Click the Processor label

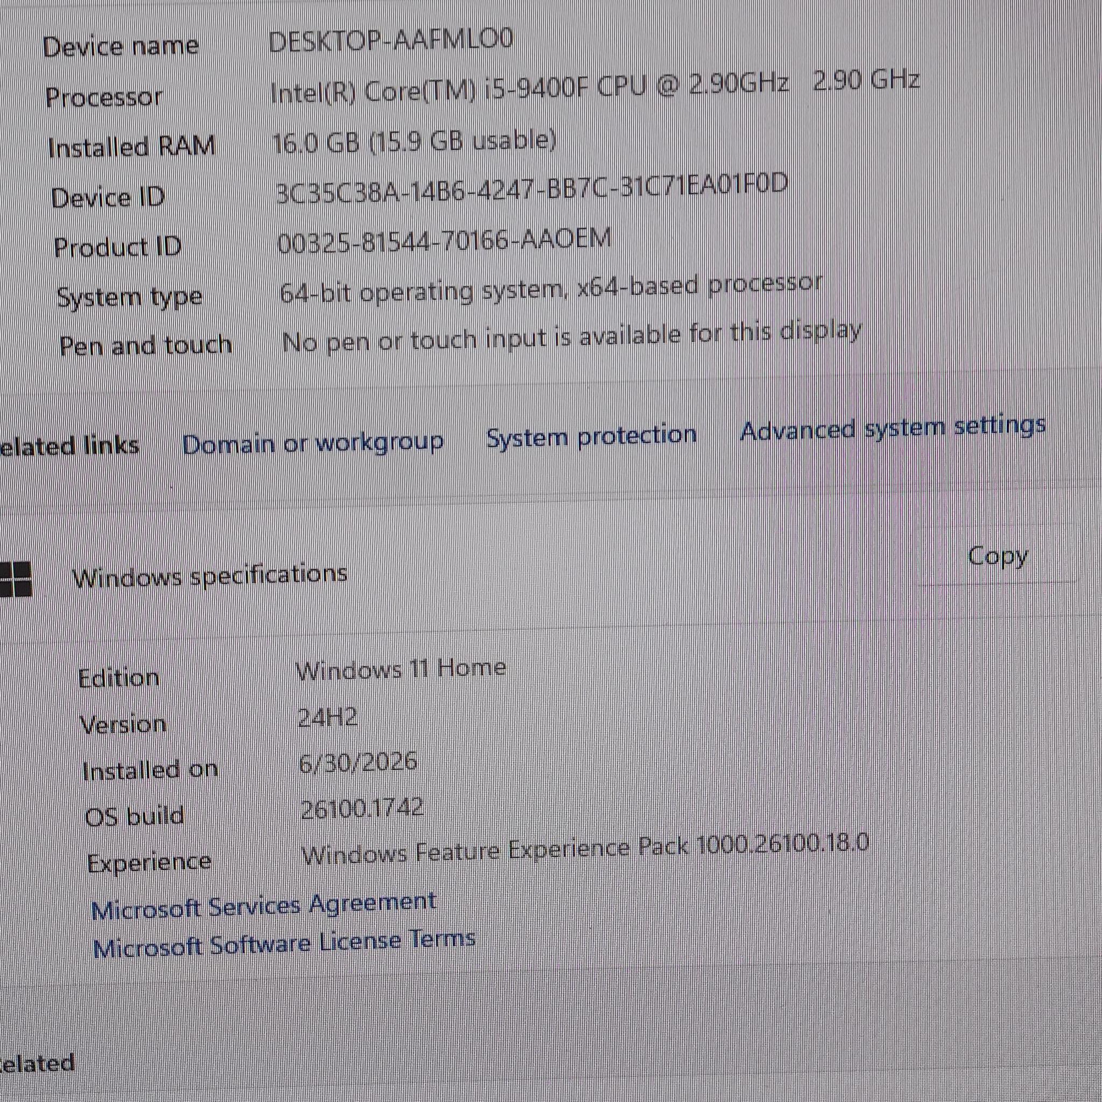tap(104, 97)
